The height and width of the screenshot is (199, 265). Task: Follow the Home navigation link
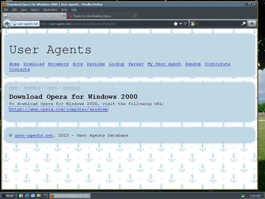point(14,64)
